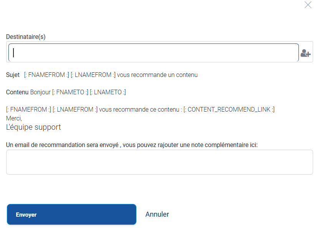The height and width of the screenshot is (239, 315).
Task: Click the Annuler link
Action: 157,214
